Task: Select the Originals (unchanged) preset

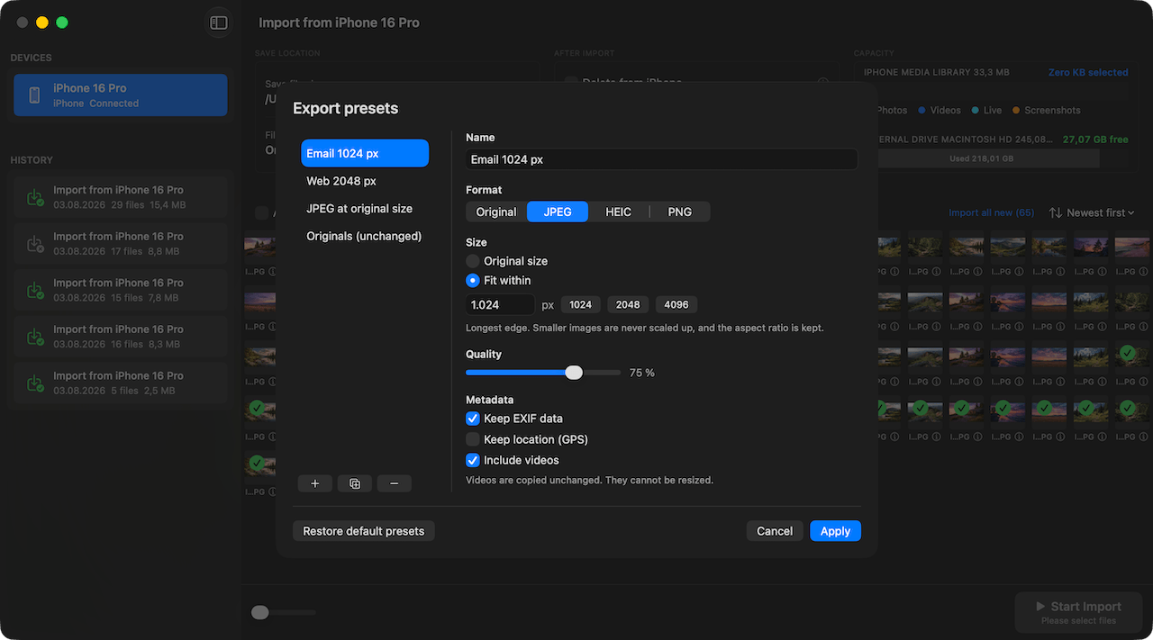Action: point(365,236)
